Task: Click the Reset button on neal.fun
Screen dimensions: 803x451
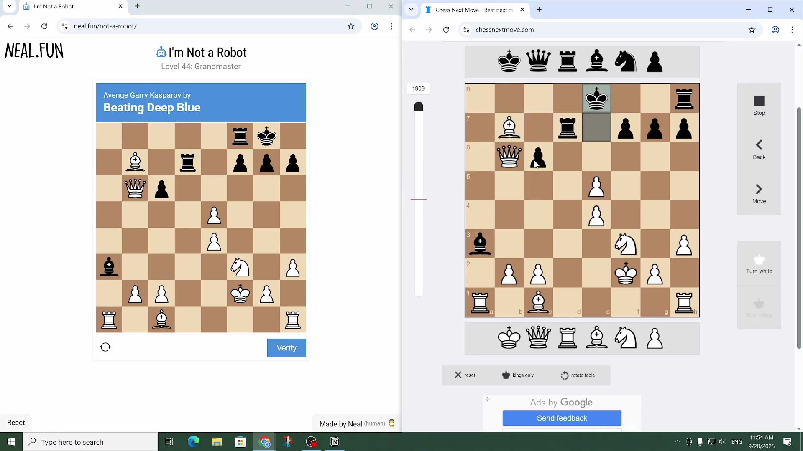Action: tap(16, 423)
